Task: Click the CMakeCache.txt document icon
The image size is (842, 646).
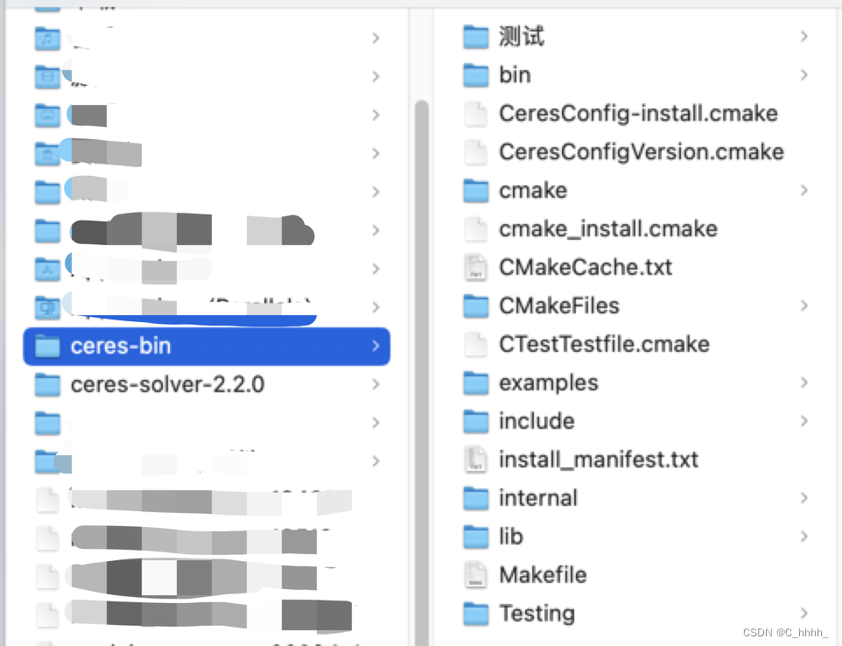Action: [x=476, y=267]
